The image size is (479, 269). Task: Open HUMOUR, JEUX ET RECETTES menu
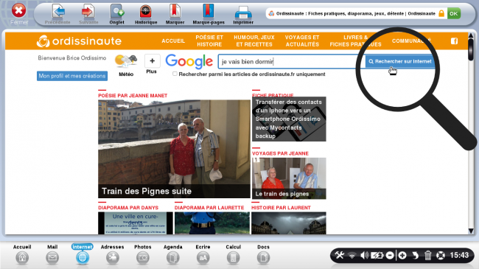click(x=254, y=41)
